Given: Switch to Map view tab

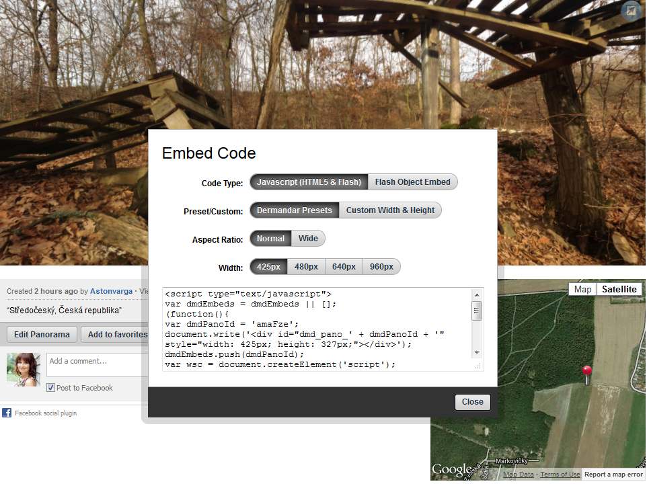Looking at the screenshot, I should tap(582, 289).
